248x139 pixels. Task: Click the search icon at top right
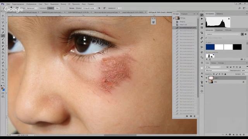click(239, 8)
